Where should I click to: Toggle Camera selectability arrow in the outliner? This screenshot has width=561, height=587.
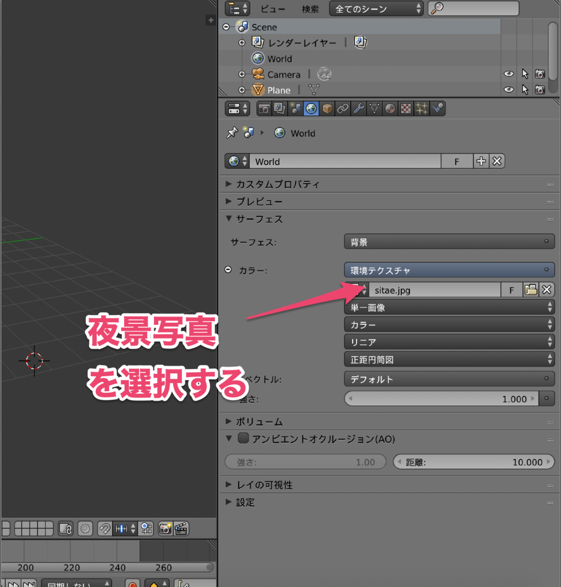click(524, 74)
